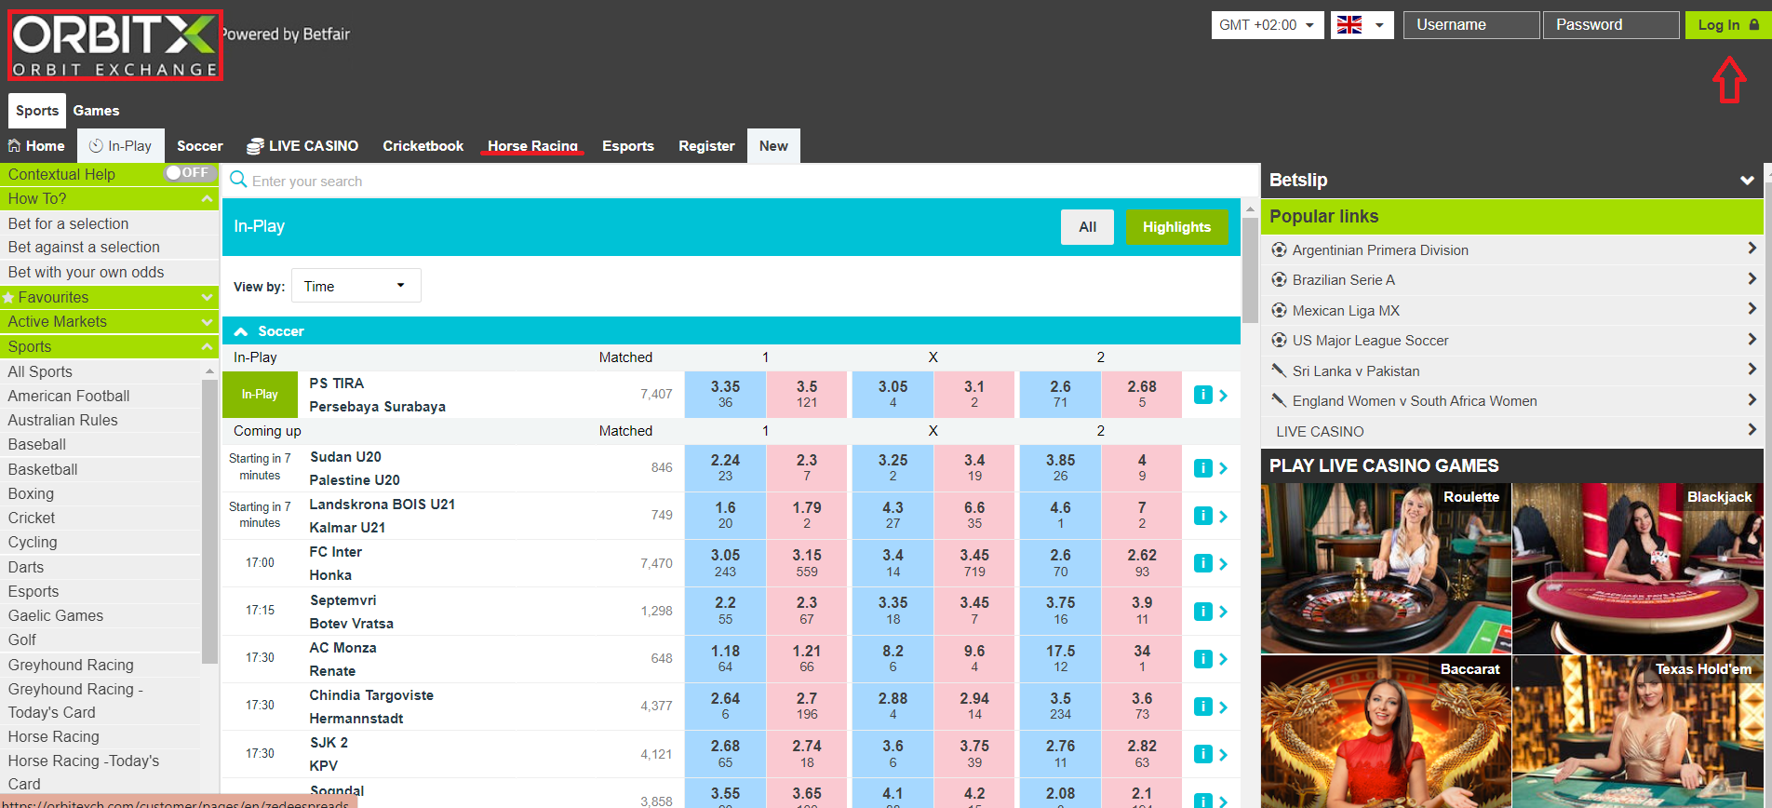Collapse the How To? section
The image size is (1772, 808).
(207, 198)
